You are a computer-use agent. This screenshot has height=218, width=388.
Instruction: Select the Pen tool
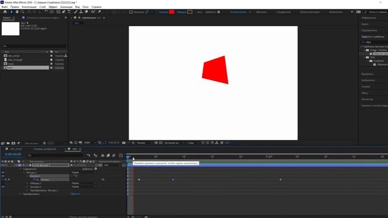[64, 12]
